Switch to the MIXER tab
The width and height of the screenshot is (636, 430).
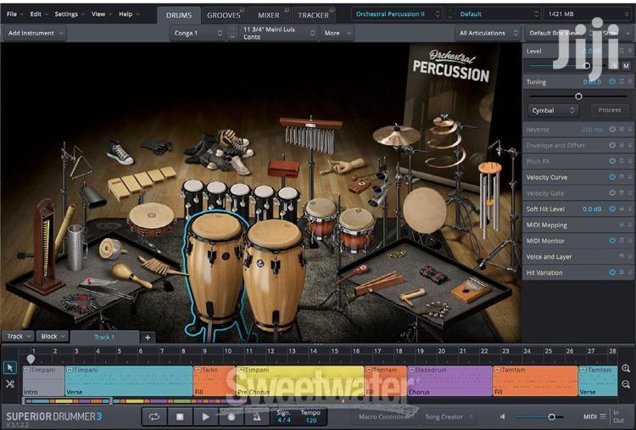269,15
